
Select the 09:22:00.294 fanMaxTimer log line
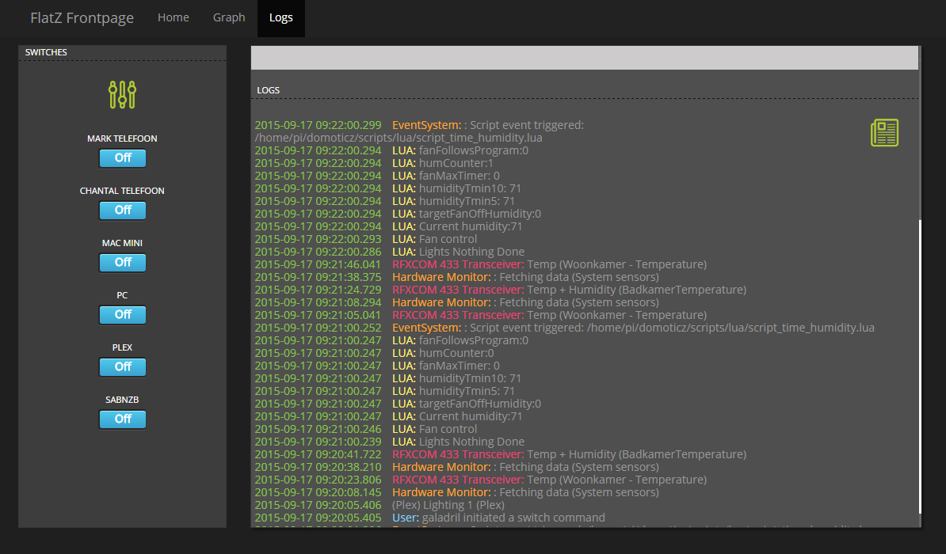coord(377,176)
